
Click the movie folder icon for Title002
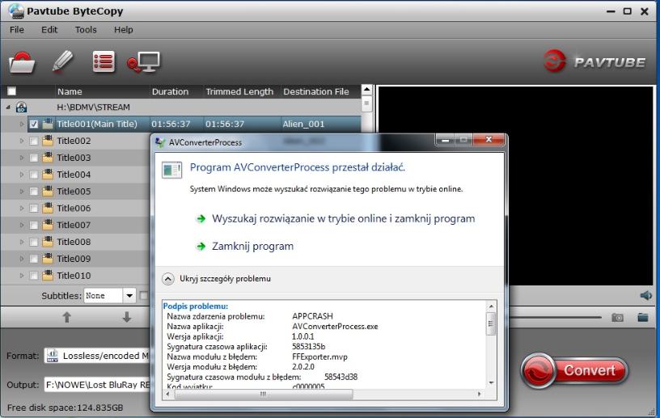48,141
